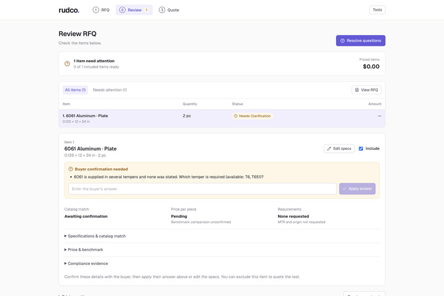The height and width of the screenshot is (296, 444).
Task: Click the MTR and origin not requested note
Action: click(301, 222)
